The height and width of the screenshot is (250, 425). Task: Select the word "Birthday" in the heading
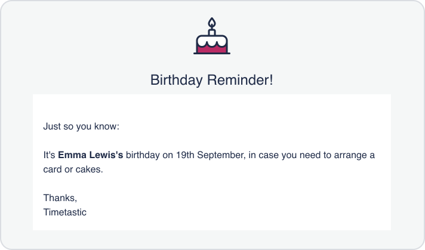[x=177, y=81]
